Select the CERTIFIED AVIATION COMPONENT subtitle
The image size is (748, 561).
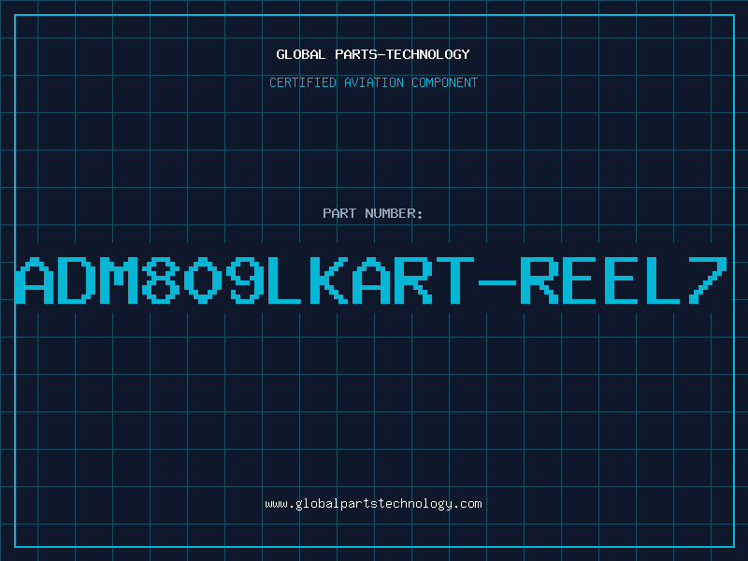click(373, 82)
